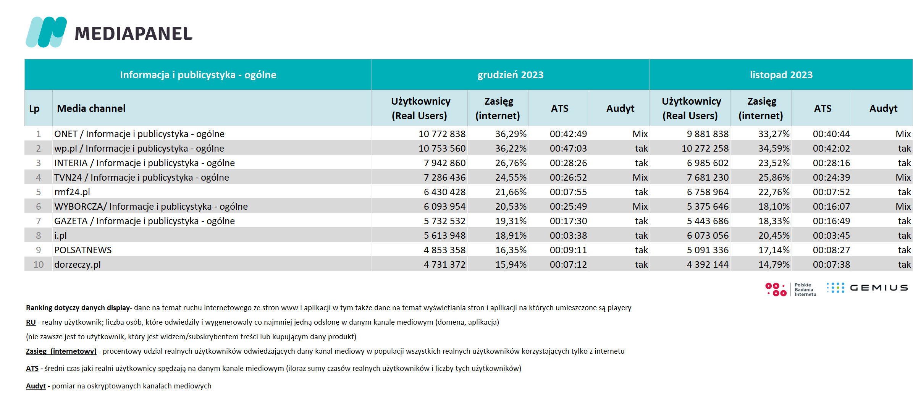Viewport: 913px width, 393px height.
Task: Click the underlined Audyt footnote term
Action: 36,386
